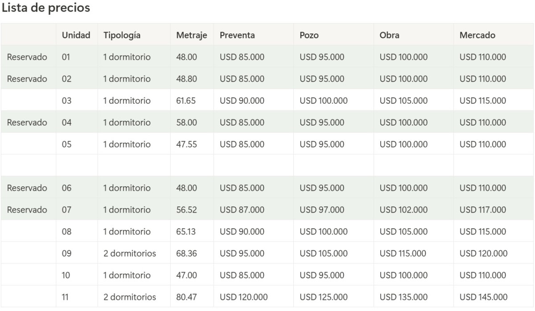Select the USD 145.000 mercado price
The width and height of the screenshot is (535, 311).
coord(483,297)
